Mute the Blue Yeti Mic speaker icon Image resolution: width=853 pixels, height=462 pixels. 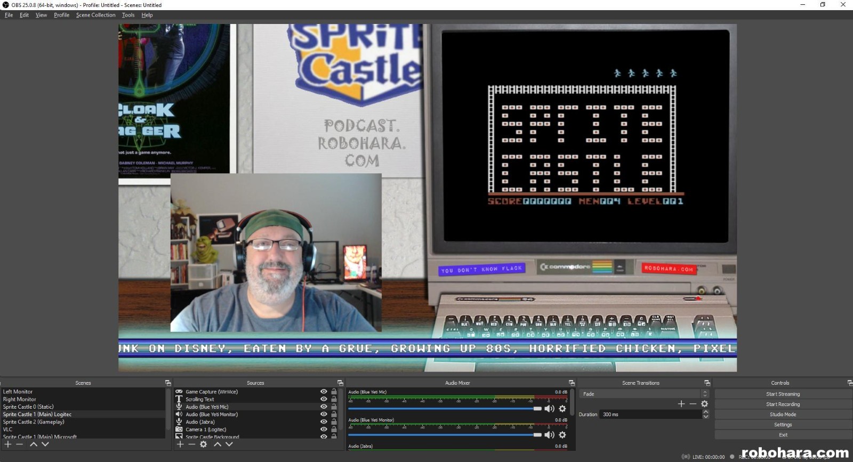(x=549, y=409)
